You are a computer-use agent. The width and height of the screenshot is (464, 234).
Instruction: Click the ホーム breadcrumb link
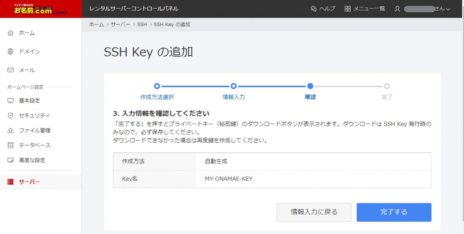(x=96, y=24)
